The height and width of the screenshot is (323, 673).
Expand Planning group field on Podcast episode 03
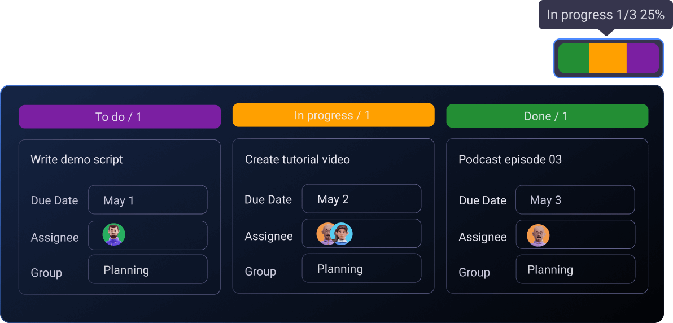575,269
